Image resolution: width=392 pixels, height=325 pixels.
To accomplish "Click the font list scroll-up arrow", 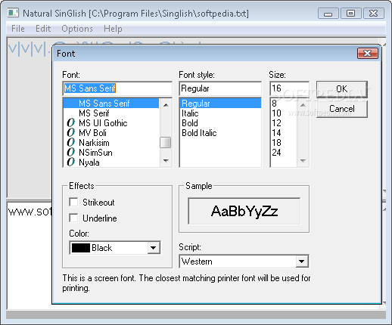I will [166, 104].
